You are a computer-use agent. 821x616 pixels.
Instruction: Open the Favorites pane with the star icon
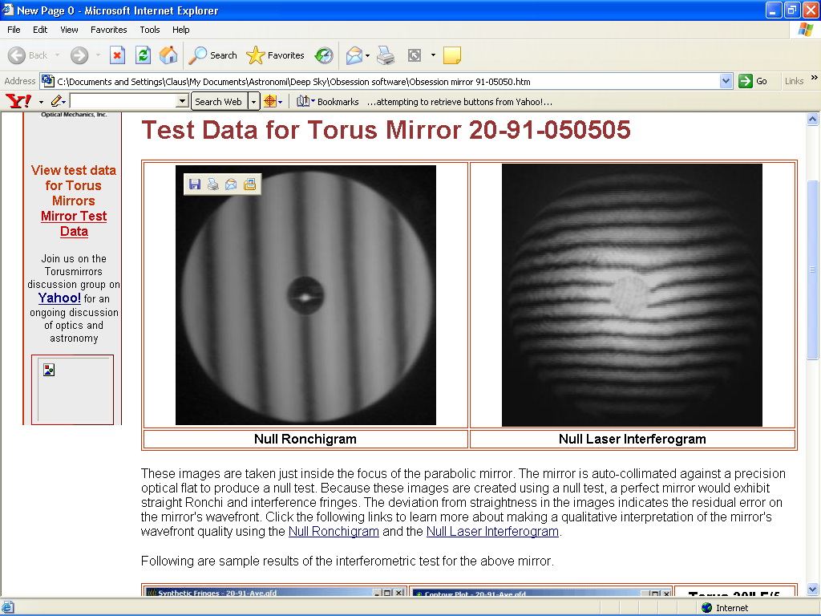coord(275,55)
